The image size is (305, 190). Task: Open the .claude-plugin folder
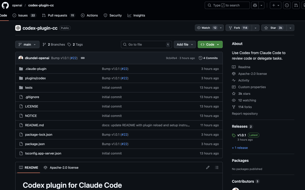[36, 69]
